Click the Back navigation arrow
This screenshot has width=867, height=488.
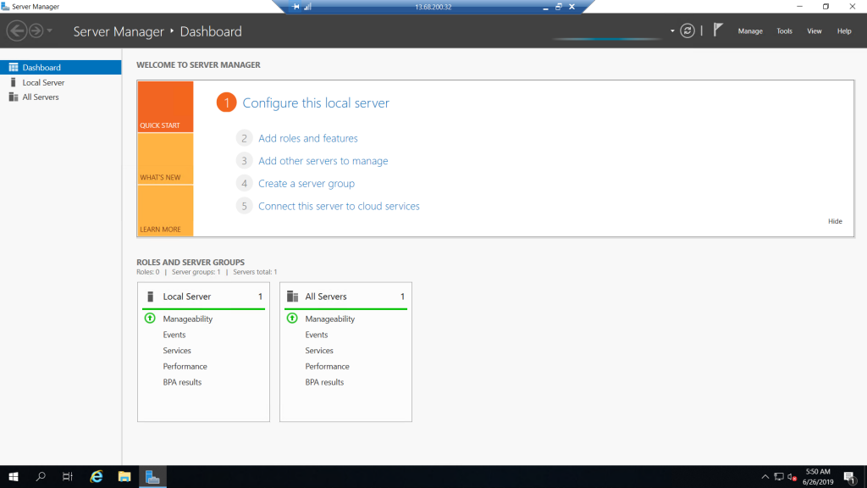pyautogui.click(x=17, y=31)
